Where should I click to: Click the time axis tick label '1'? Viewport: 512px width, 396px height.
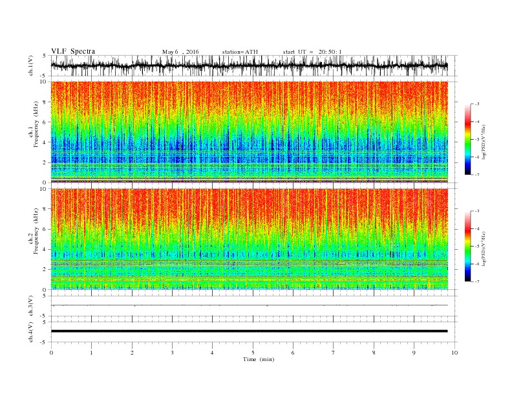click(91, 353)
